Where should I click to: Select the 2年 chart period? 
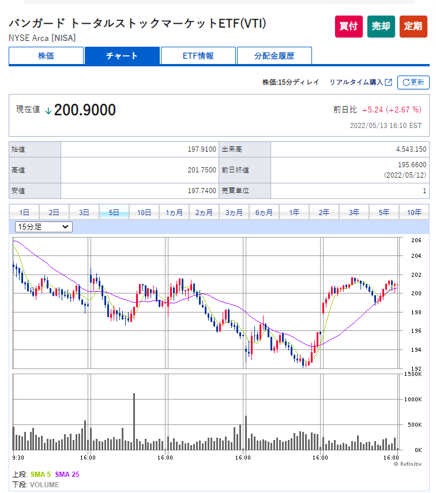[324, 212]
